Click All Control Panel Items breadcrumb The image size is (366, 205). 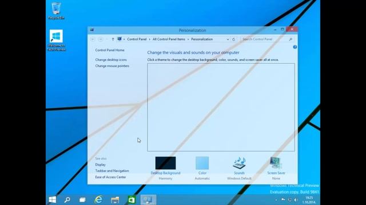tap(169, 39)
